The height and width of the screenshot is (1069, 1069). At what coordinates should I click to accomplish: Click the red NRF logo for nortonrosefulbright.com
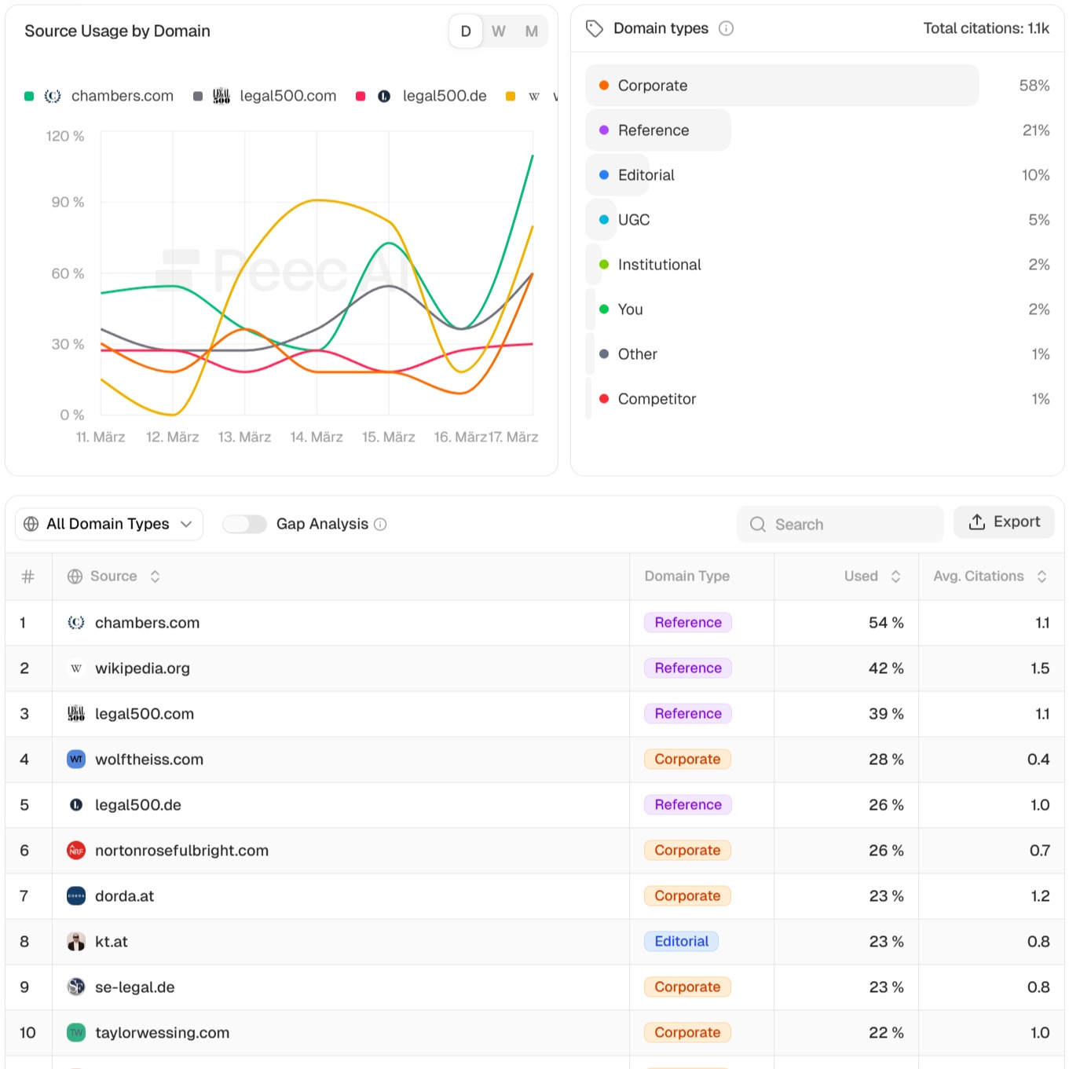point(75,850)
